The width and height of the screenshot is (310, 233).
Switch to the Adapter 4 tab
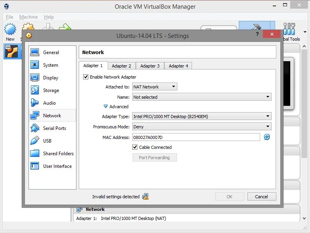tap(178, 66)
